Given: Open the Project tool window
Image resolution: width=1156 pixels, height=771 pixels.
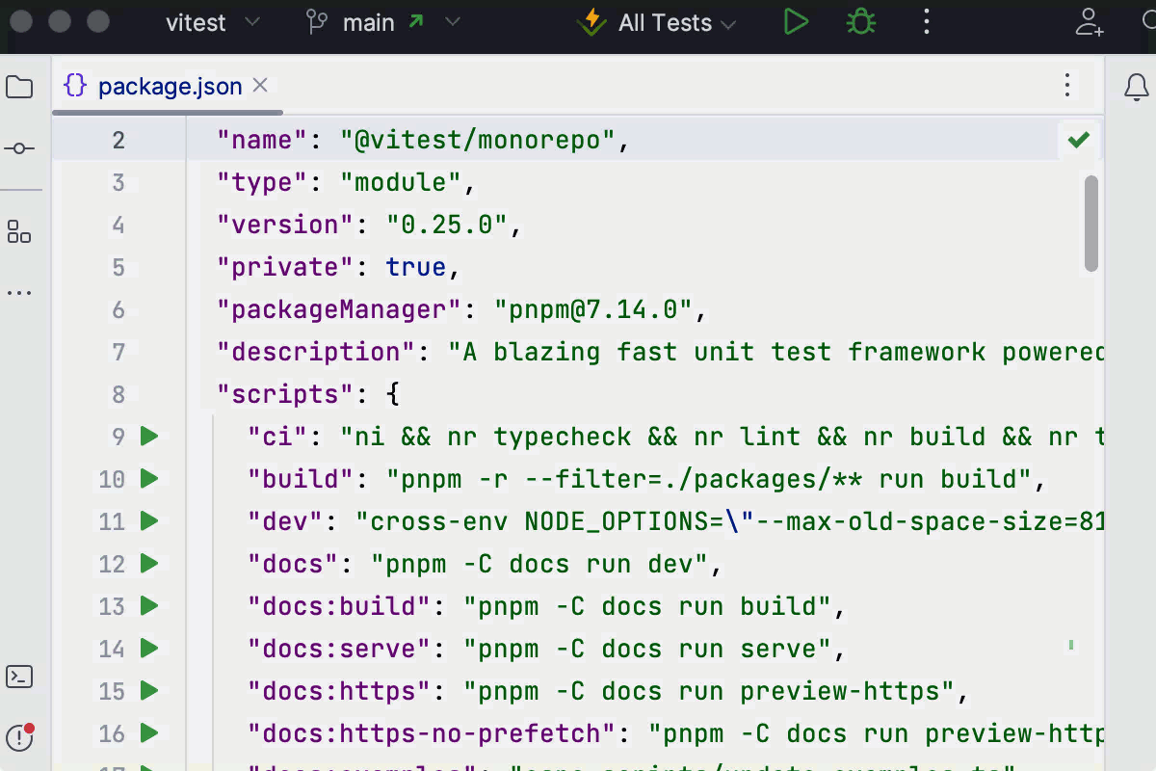Looking at the screenshot, I should (20, 86).
